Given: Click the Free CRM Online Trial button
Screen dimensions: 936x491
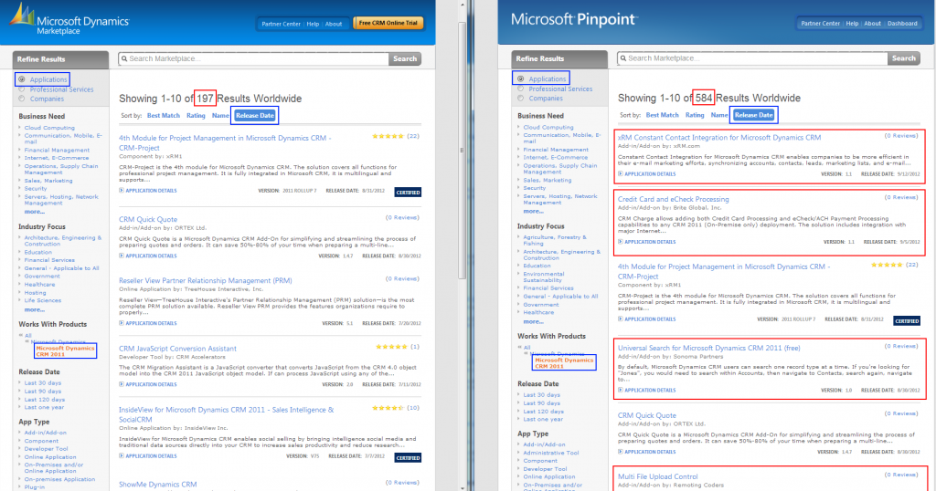Looking at the screenshot, I should pos(388,23).
